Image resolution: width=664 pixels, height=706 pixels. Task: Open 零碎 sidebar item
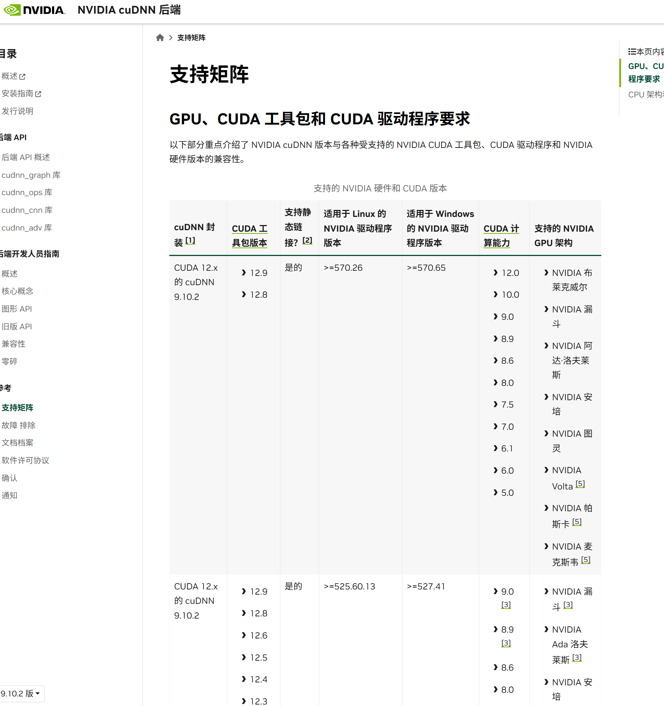pyautogui.click(x=9, y=362)
